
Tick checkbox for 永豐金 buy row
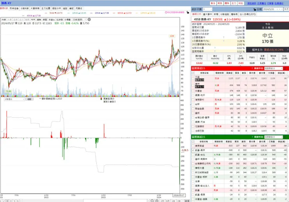tap(193, 91)
